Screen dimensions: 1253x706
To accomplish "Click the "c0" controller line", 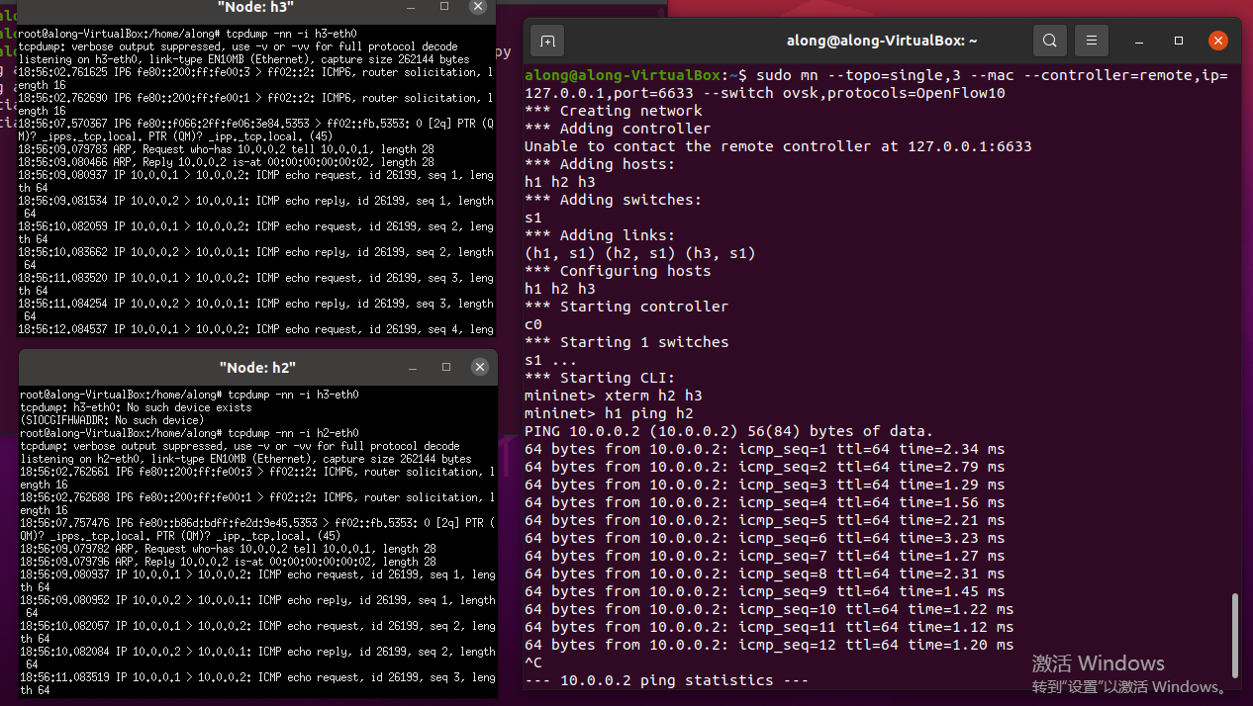I will (x=533, y=324).
